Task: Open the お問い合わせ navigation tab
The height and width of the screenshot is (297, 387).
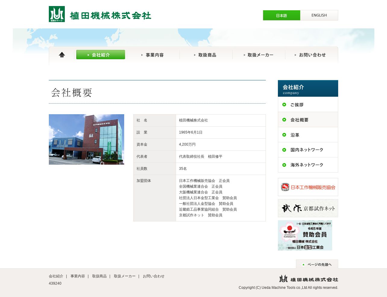Action: 312,55
